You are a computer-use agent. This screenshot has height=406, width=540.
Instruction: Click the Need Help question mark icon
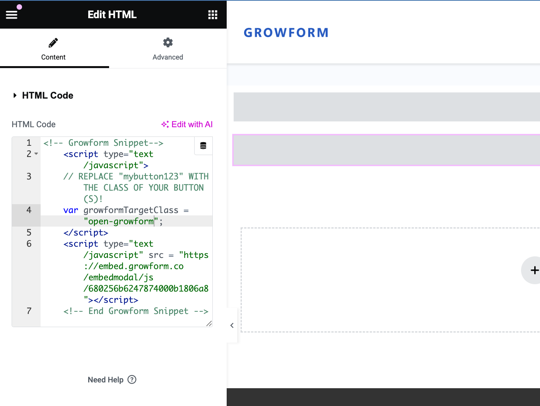coord(132,379)
